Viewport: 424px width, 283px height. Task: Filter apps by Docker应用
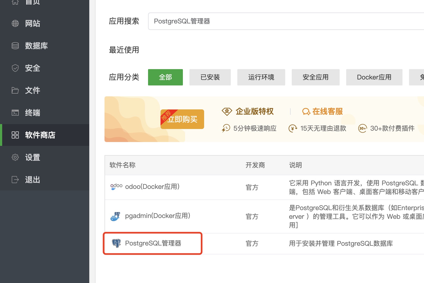[x=374, y=77]
